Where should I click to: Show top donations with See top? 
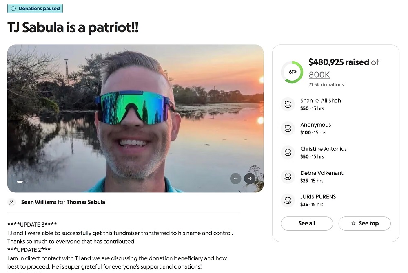point(364,223)
